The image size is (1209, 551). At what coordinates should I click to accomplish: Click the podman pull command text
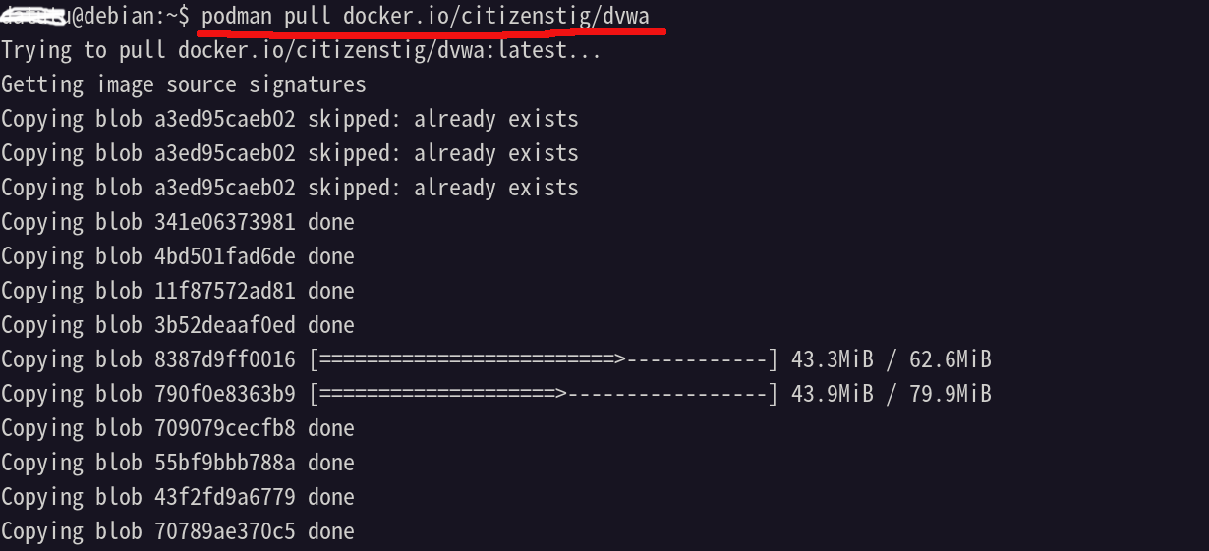pyautogui.click(x=425, y=16)
